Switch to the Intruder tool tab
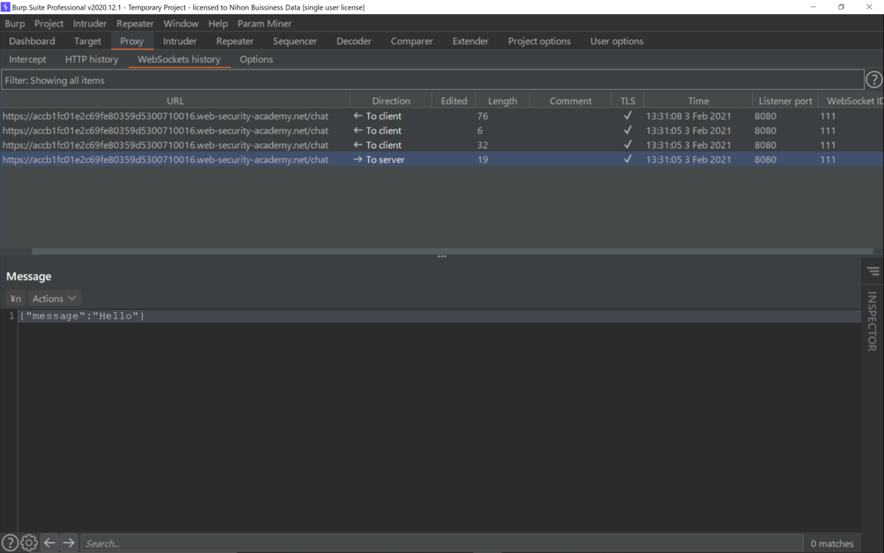This screenshot has height=553, width=884. pyautogui.click(x=180, y=41)
